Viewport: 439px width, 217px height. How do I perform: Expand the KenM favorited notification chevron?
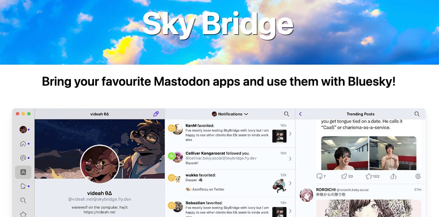click(290, 134)
